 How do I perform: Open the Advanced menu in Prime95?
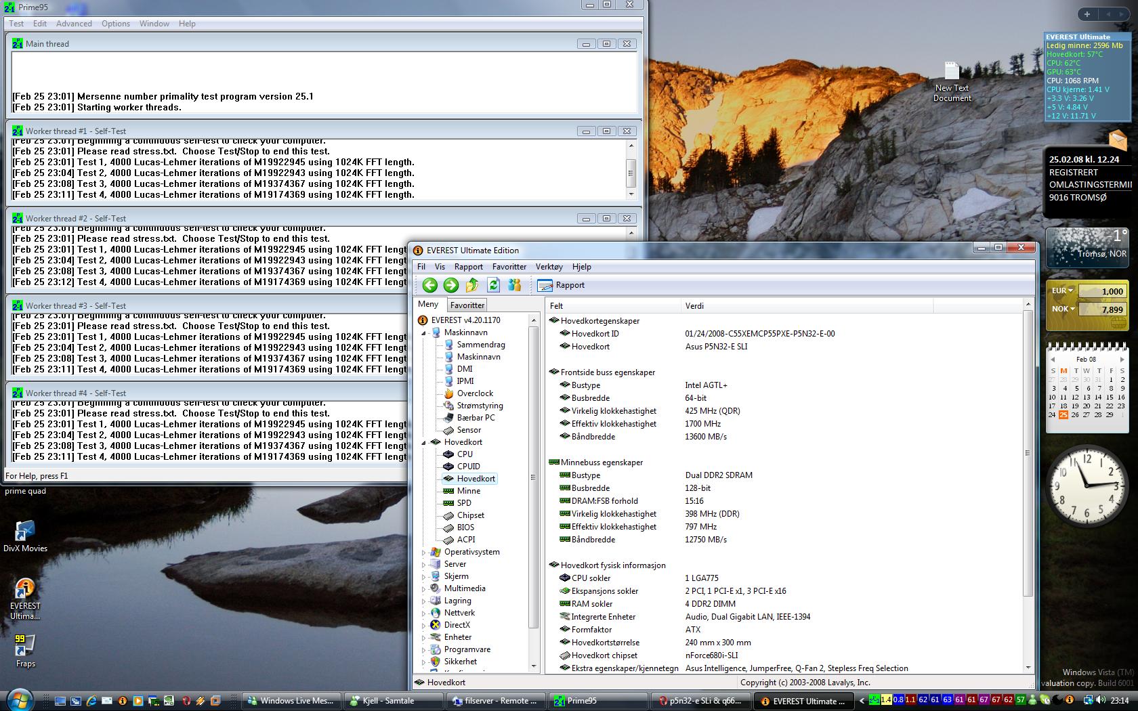coord(74,24)
